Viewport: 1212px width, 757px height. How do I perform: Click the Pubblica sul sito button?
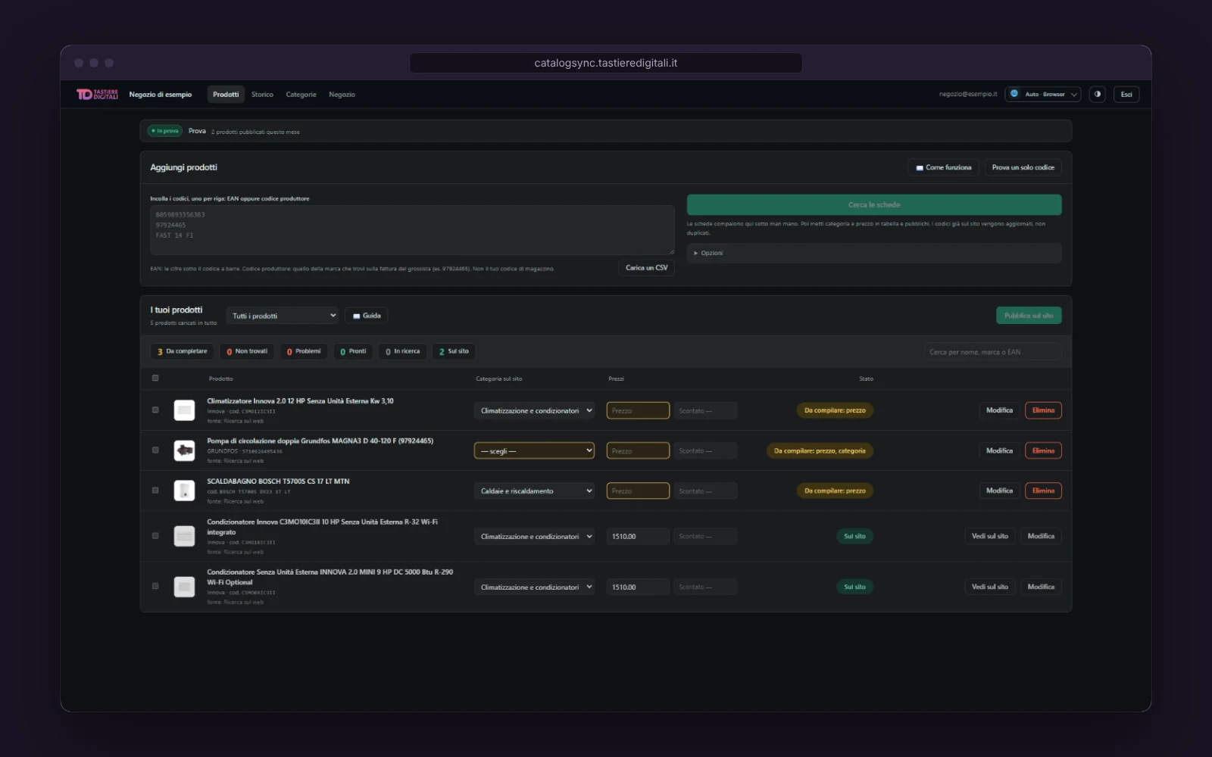[1029, 316]
